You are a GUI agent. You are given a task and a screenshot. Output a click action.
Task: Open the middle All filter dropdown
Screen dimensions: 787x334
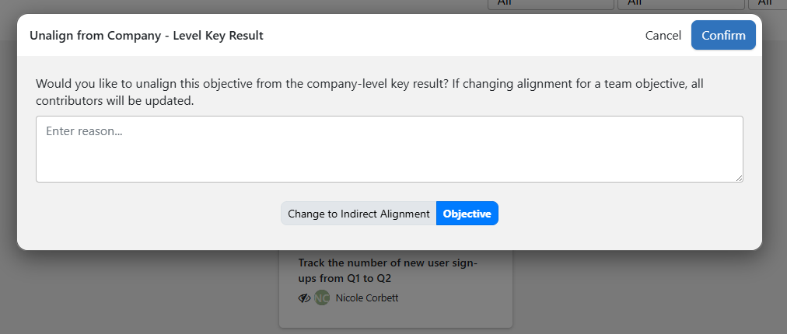681,4
